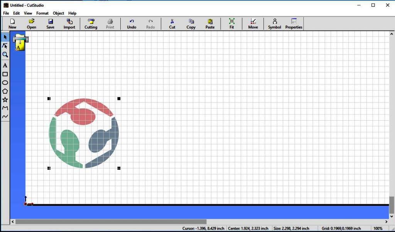Screen dimensions: 395x232
Task: Click the vertical scrollbar up arrow
Action: pos(392,34)
